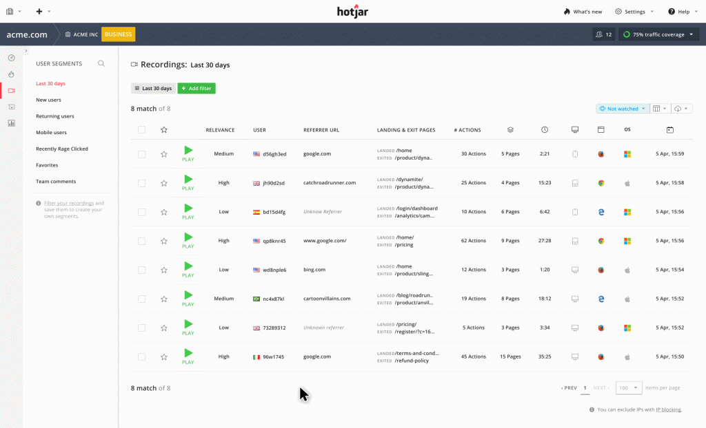Screen dimensions: 706x428
Task: Click the green Add filter button
Action: click(x=196, y=88)
